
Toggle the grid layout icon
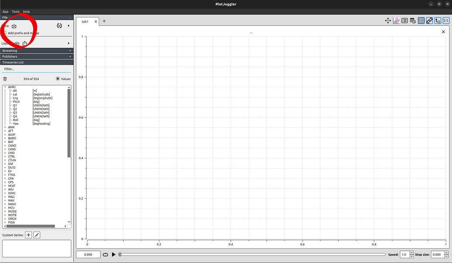[421, 20]
